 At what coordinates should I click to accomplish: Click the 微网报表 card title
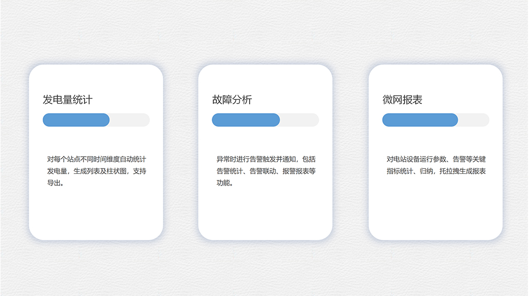click(402, 100)
